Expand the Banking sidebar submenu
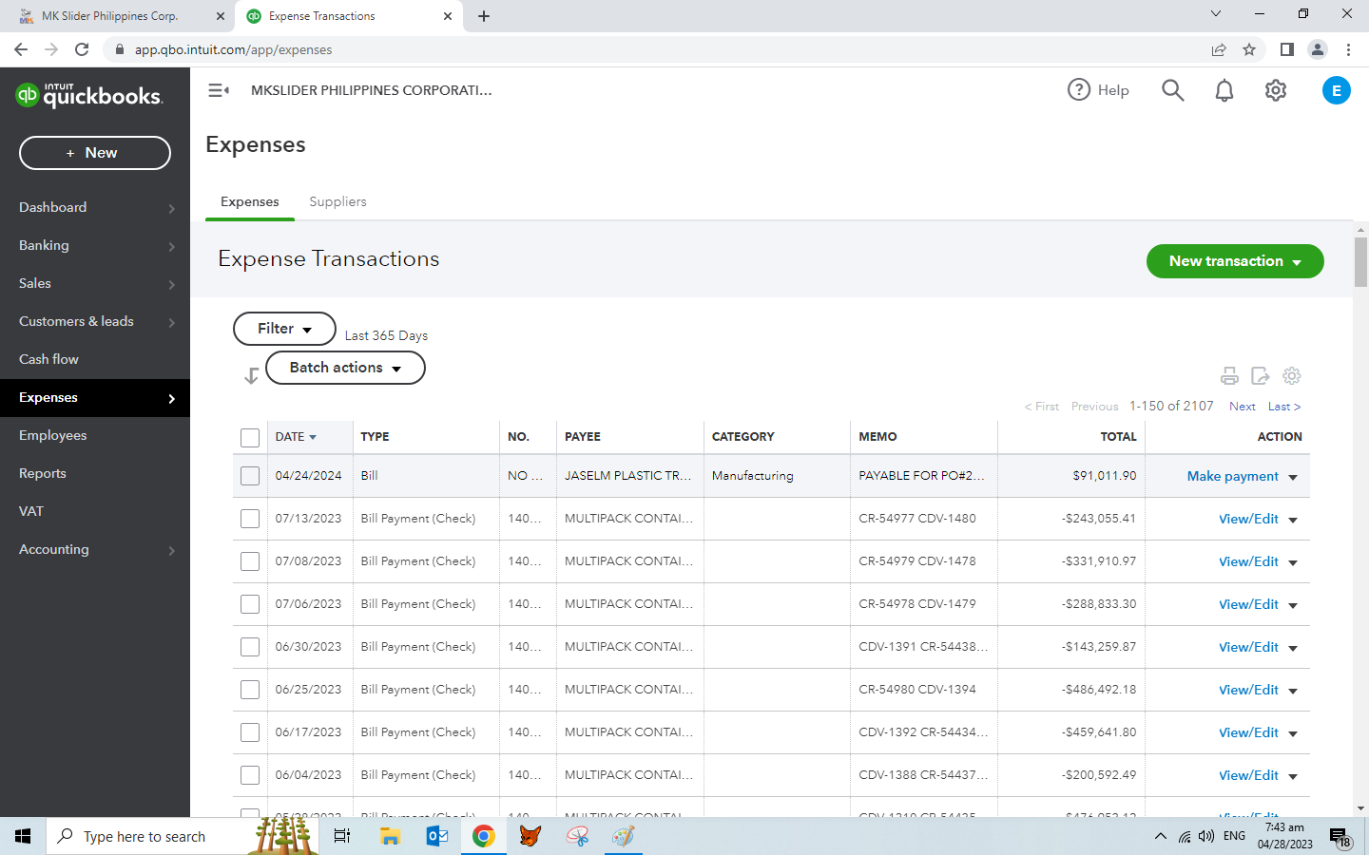 pyautogui.click(x=172, y=246)
